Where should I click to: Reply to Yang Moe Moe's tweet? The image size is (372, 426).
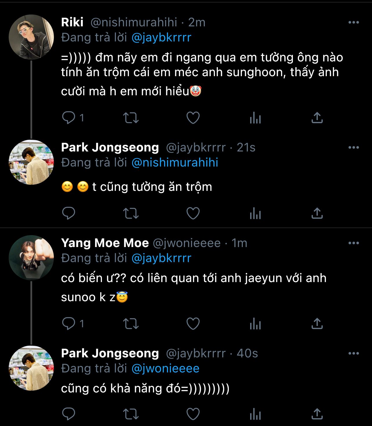click(69, 323)
